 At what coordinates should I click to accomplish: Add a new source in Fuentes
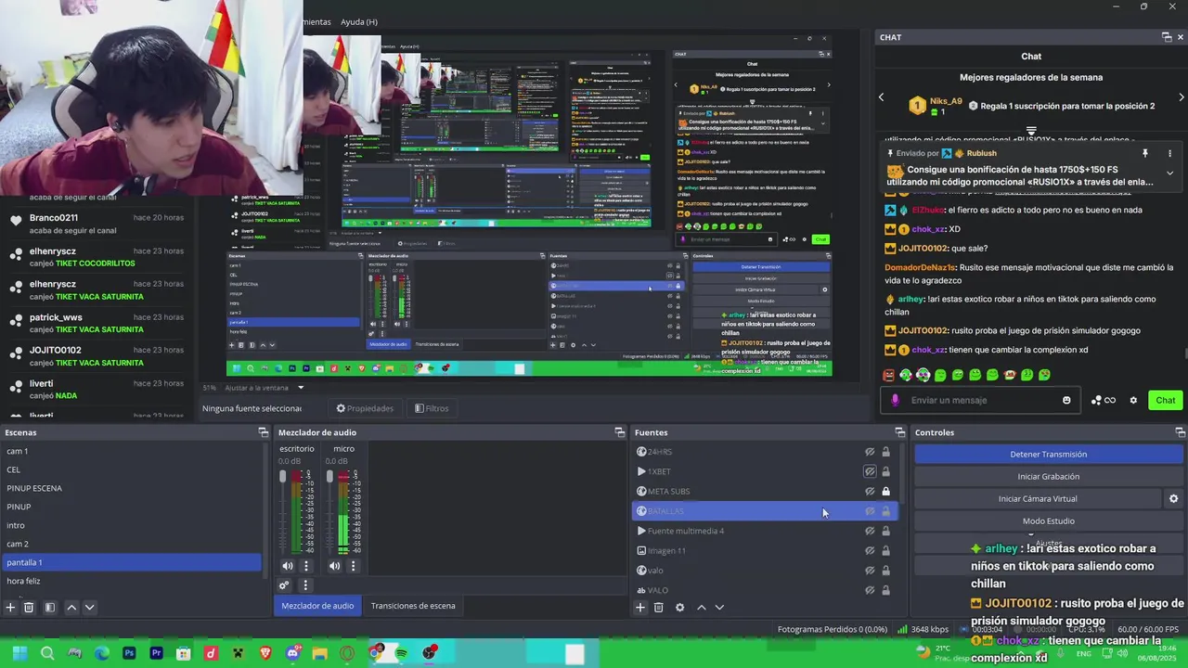pyautogui.click(x=639, y=608)
